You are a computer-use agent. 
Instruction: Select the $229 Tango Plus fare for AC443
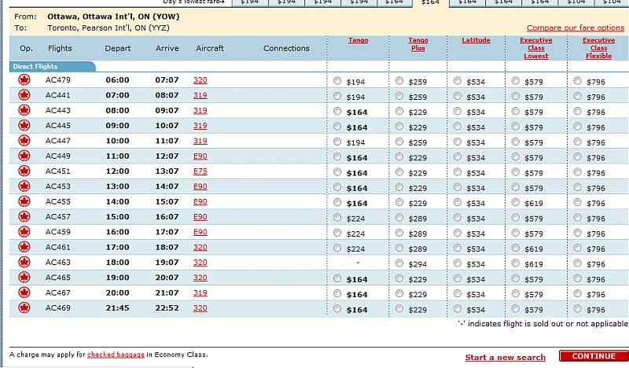coord(399,112)
